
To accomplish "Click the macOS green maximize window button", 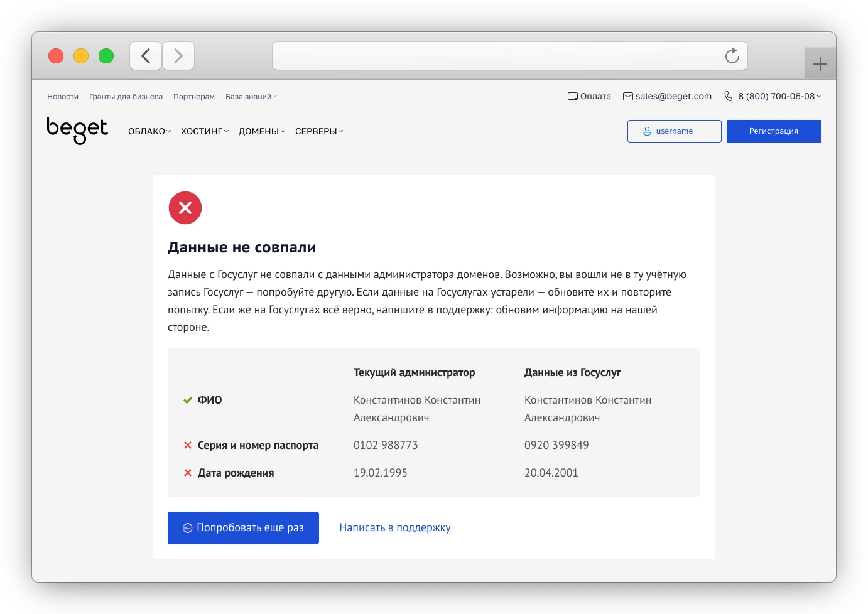I will coord(106,56).
